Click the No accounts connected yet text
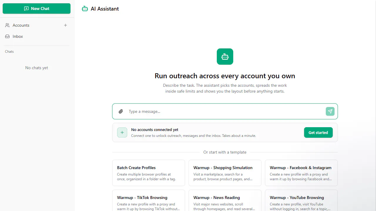The image size is (376, 211). (155, 130)
